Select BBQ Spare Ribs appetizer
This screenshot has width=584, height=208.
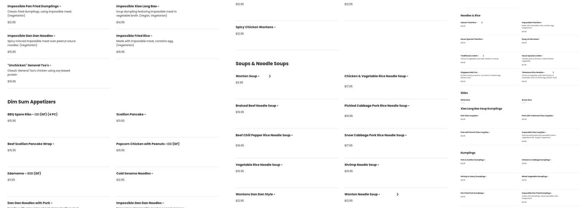pos(33,114)
